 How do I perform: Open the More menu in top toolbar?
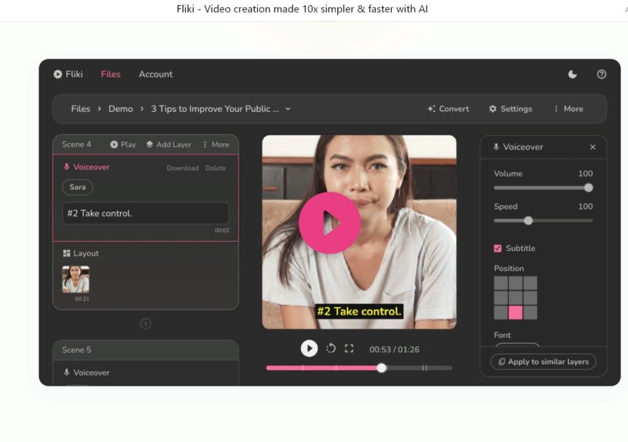tap(568, 109)
